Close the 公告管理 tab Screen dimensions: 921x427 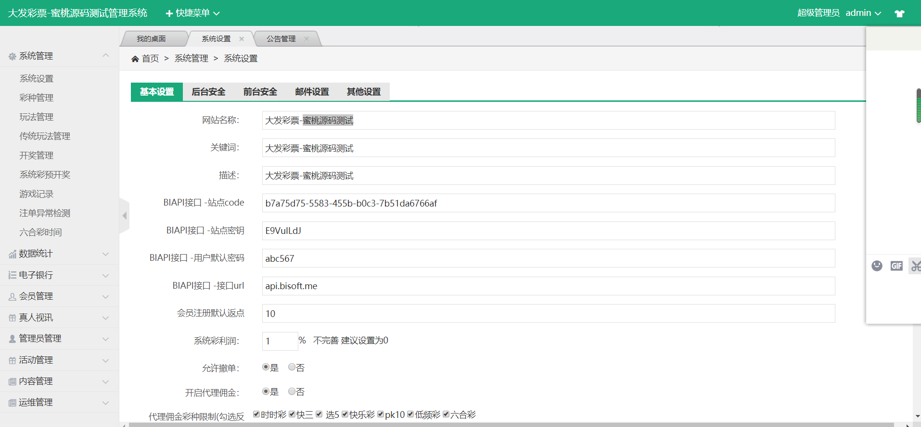tap(307, 39)
